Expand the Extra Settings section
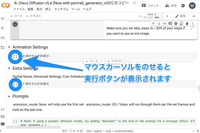This screenshot has width=200, height=133. (x=9, y=68)
